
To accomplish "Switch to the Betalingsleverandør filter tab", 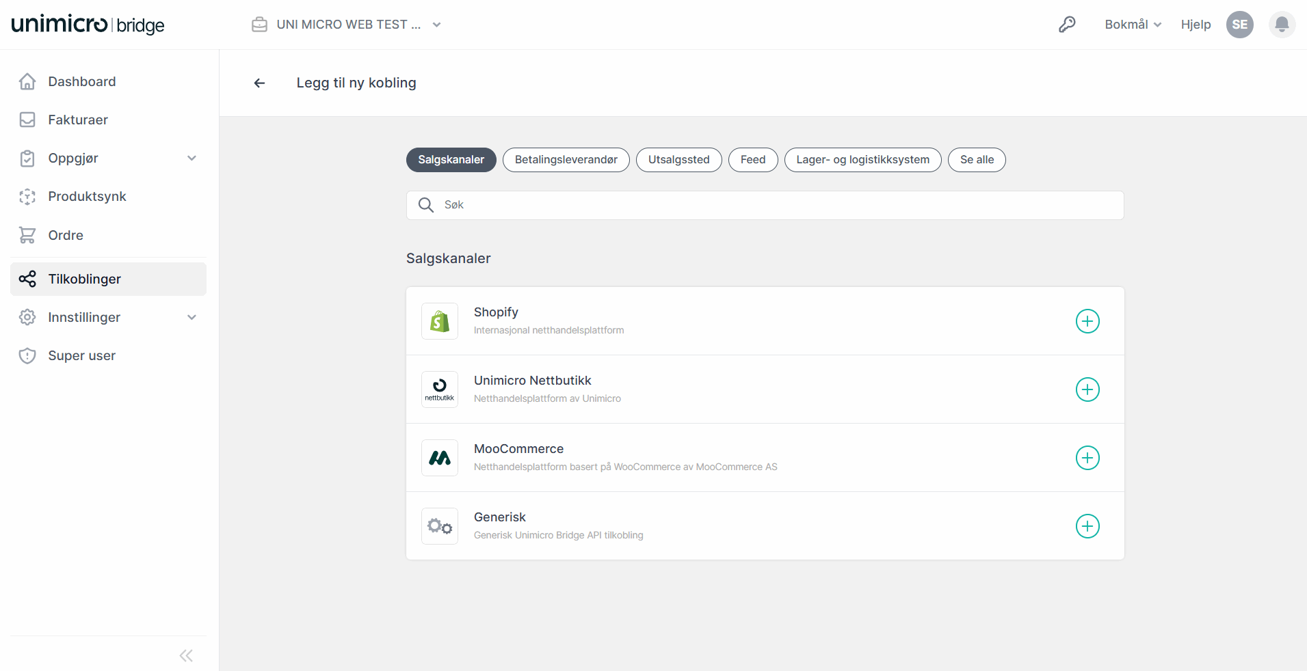I will tap(566, 159).
